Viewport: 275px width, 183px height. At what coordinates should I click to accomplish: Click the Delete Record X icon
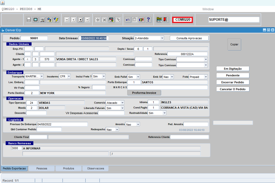pyautogui.click(x=104, y=19)
